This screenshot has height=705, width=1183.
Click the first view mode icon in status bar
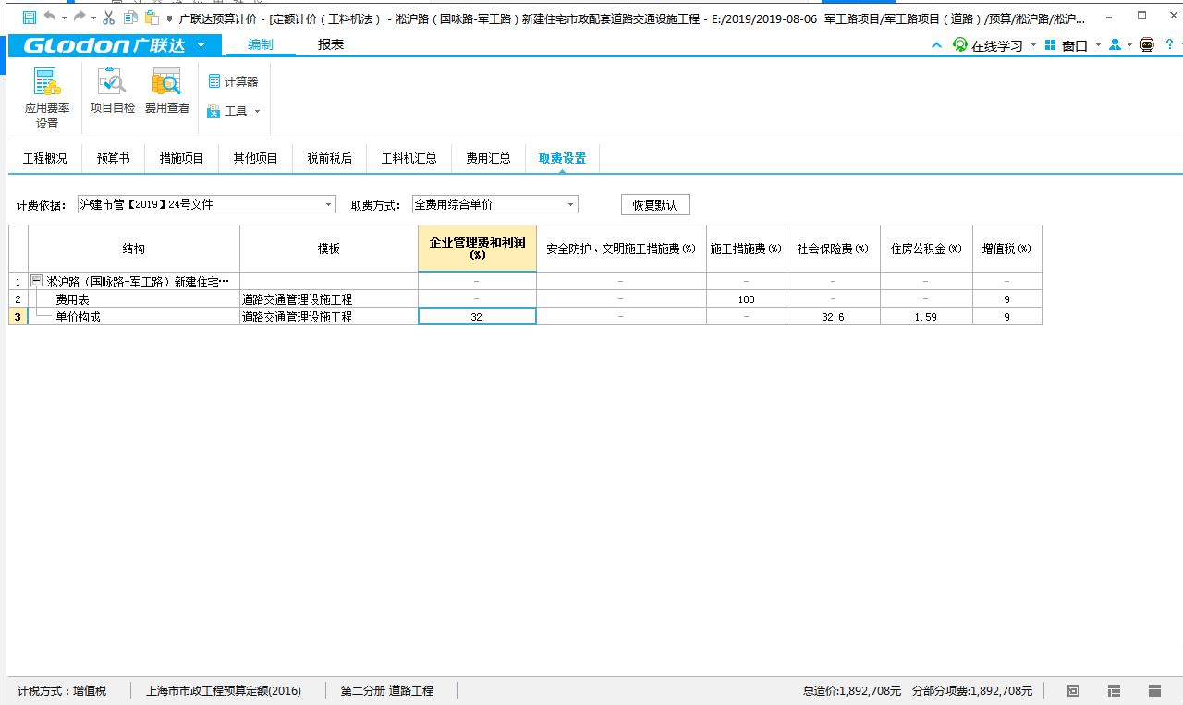(x=1073, y=690)
